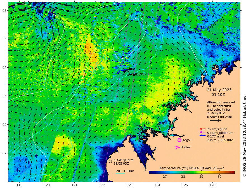The width and height of the screenshot is (246, 190).
Task: Click longitude axis label 126
Action: tap(212, 185)
